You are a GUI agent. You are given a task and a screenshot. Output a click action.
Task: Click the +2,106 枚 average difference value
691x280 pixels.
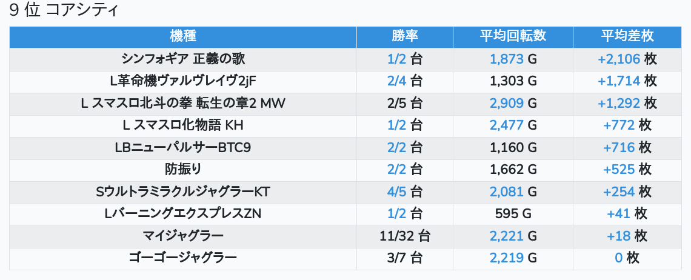click(x=627, y=59)
